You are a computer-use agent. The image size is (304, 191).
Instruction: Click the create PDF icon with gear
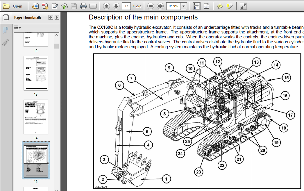[45, 6]
